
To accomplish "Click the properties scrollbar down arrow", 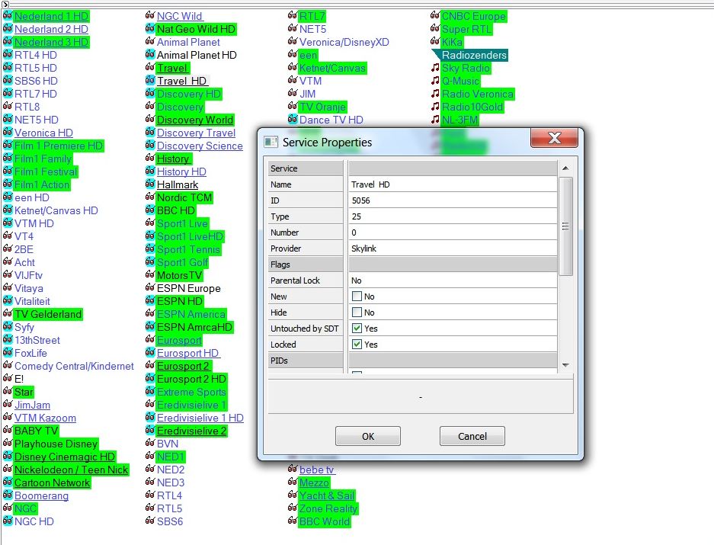I will click(x=565, y=365).
